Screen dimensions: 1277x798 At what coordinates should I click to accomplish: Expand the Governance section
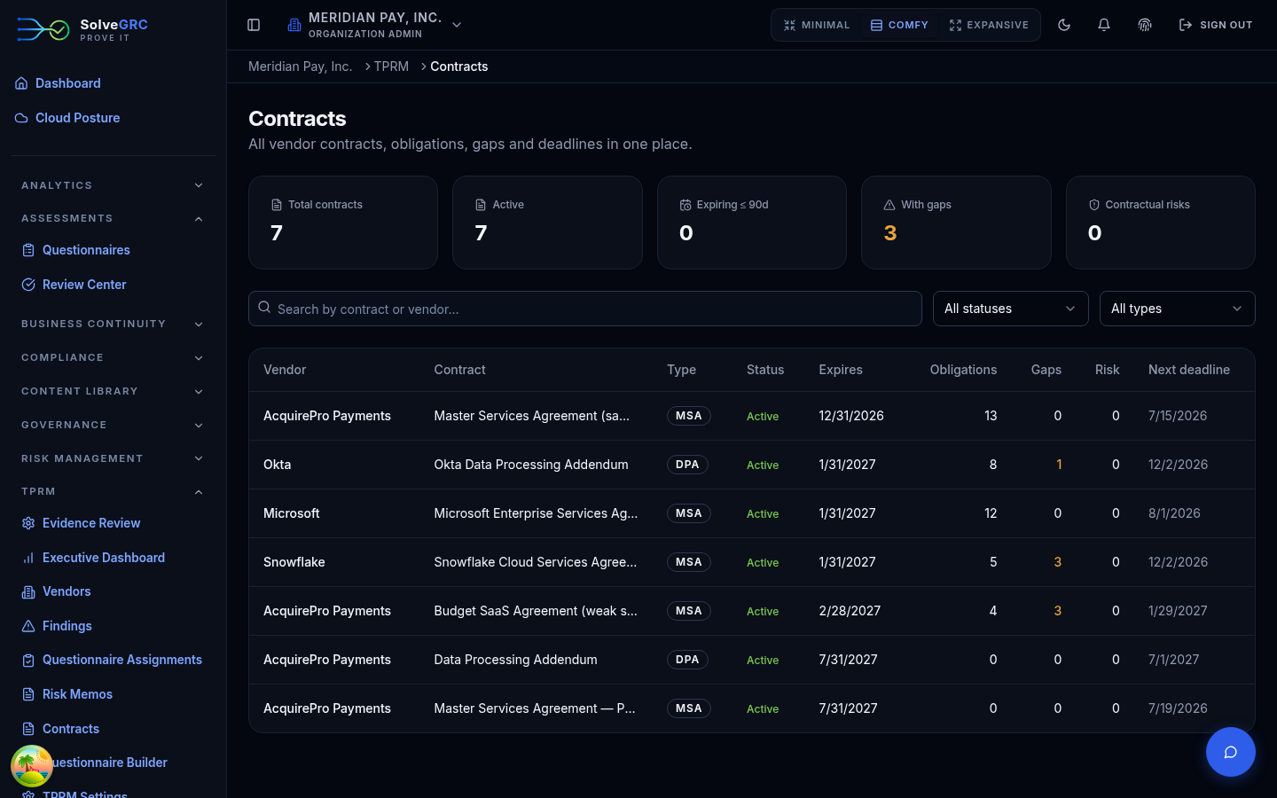pyautogui.click(x=113, y=425)
